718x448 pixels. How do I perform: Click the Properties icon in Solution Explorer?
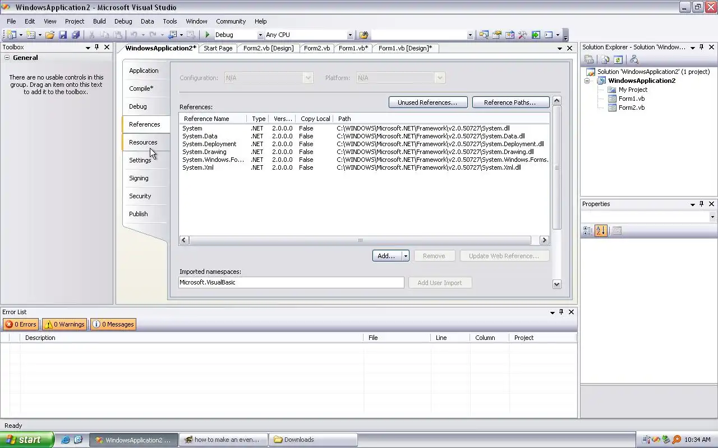click(589, 59)
